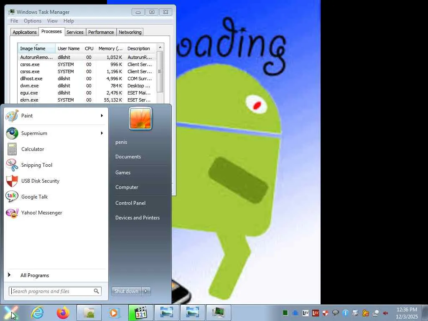Open the arrow next to Shut down
The image size is (428, 321).
click(146, 291)
